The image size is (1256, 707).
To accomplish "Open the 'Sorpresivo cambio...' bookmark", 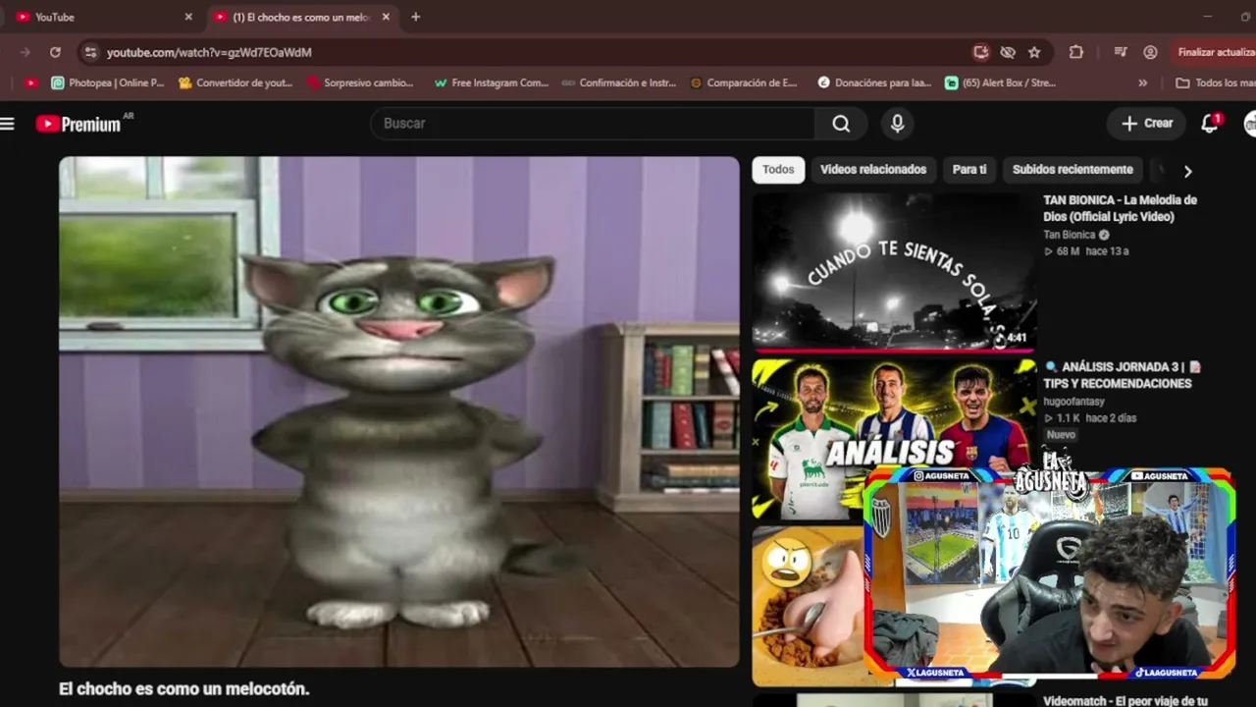I will click(360, 82).
